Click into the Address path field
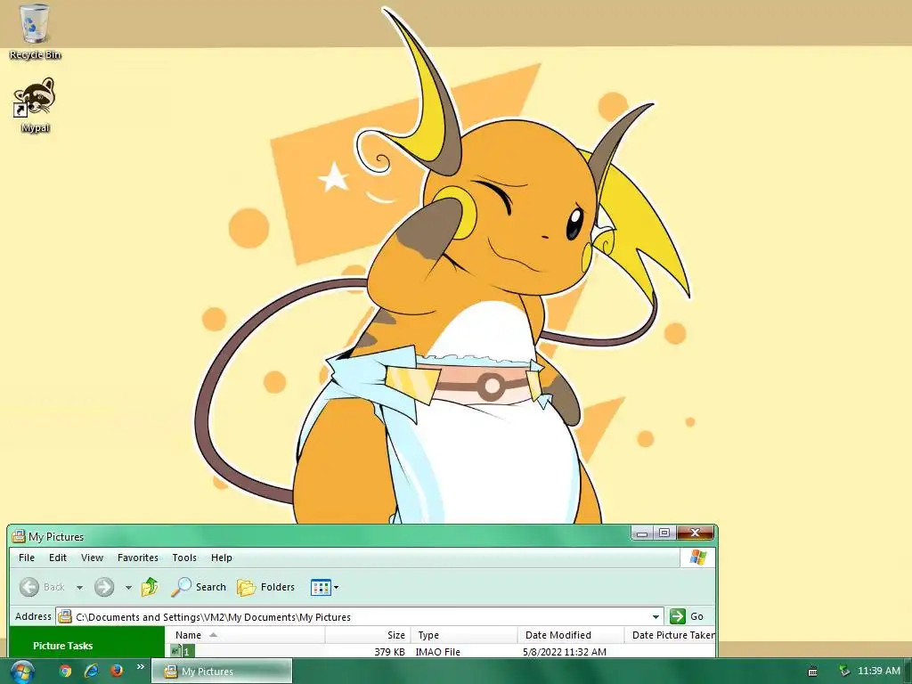The image size is (912, 684). (x=361, y=616)
